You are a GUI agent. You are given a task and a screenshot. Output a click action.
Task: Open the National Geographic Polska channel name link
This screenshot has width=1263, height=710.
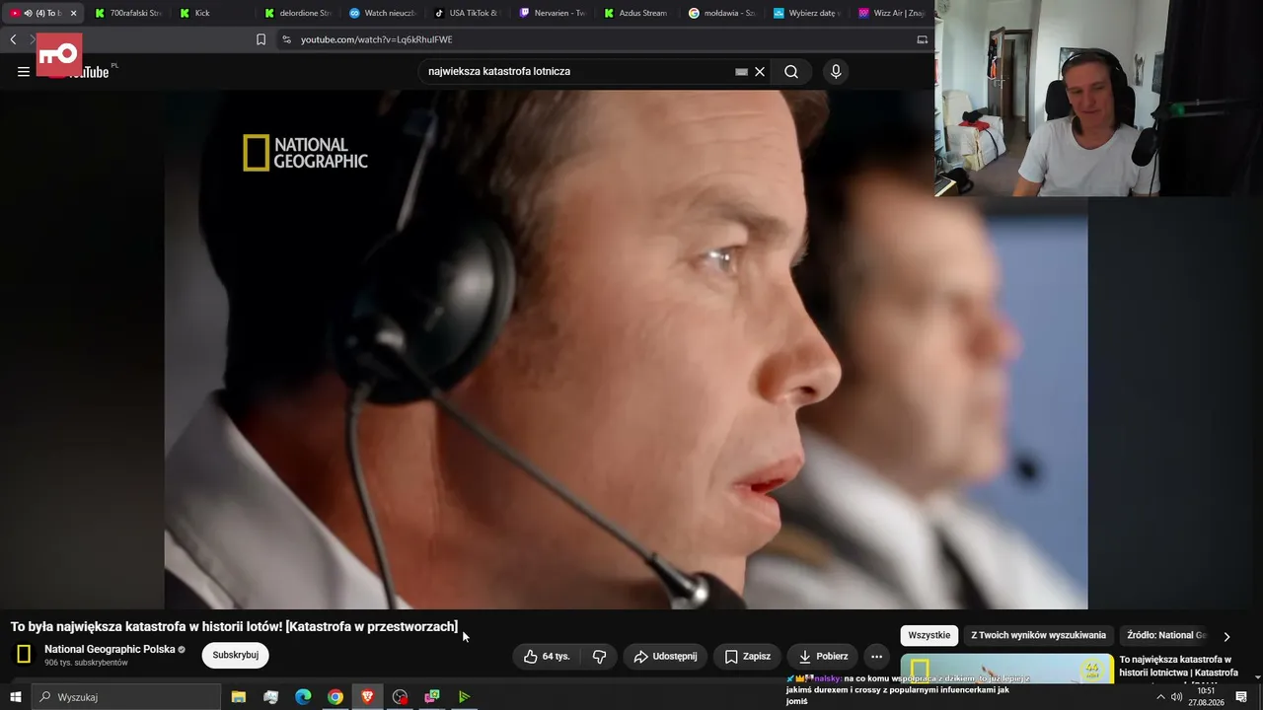pyautogui.click(x=110, y=649)
